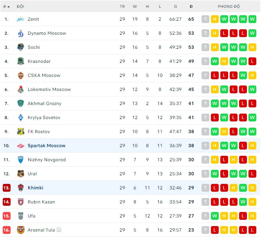The height and width of the screenshot is (237, 261).
Task: Select the Lokomotiv Moscow logo
Action: (x=21, y=89)
